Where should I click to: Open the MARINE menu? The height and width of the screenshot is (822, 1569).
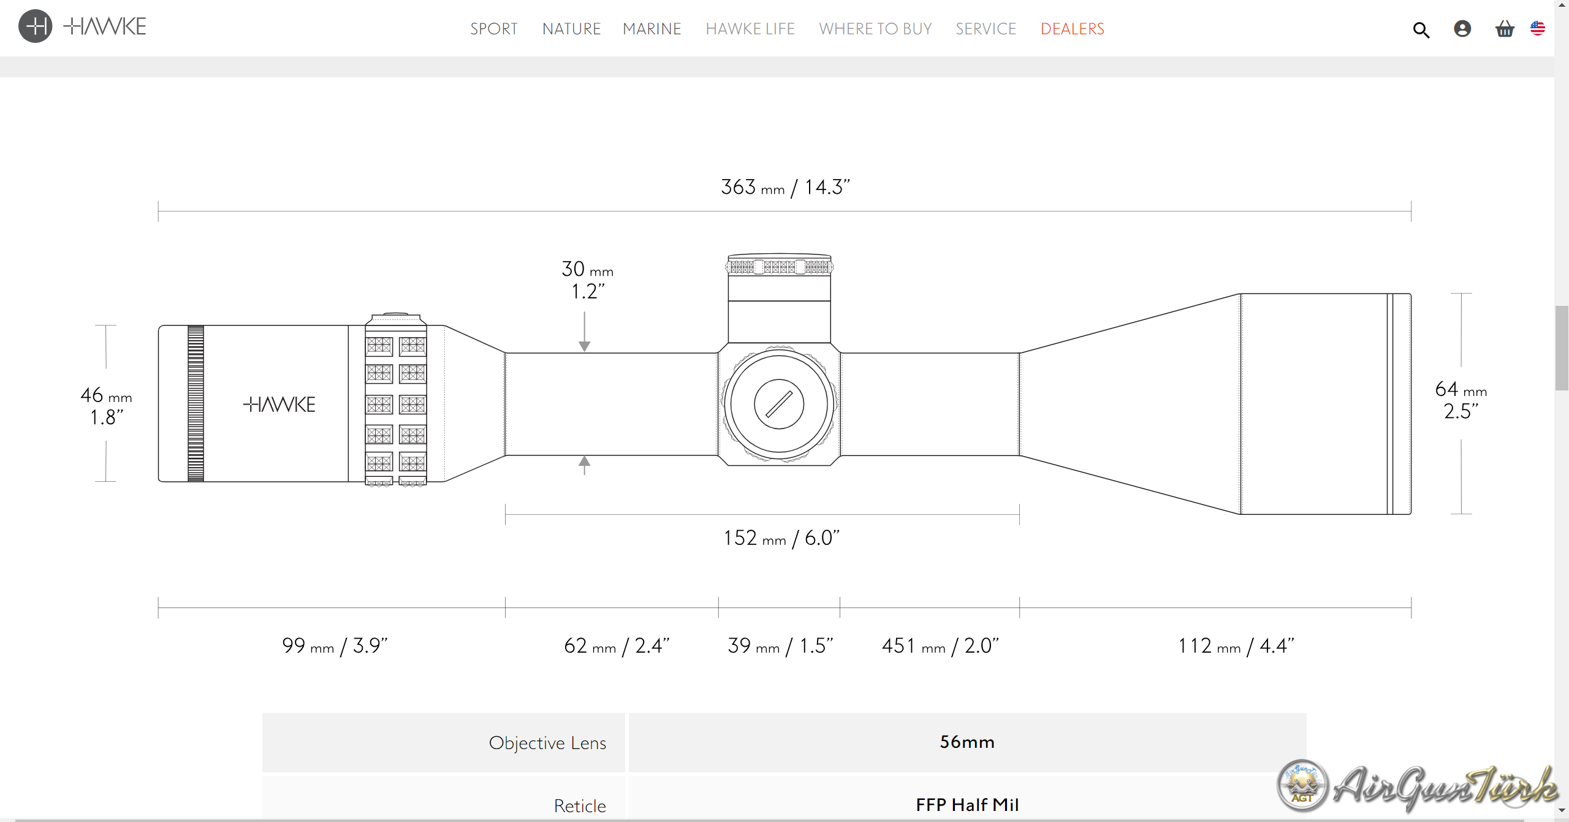[652, 29]
